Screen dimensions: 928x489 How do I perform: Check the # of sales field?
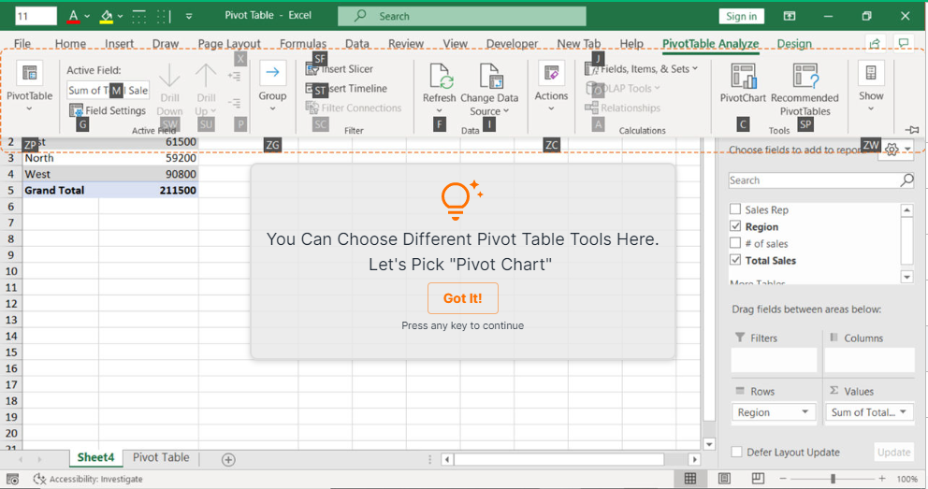(735, 242)
